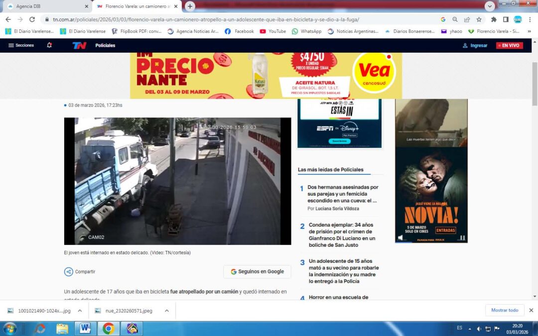The width and height of the screenshot is (538, 336).
Task: Open Microsoft Word from the taskbar
Action: point(85,329)
